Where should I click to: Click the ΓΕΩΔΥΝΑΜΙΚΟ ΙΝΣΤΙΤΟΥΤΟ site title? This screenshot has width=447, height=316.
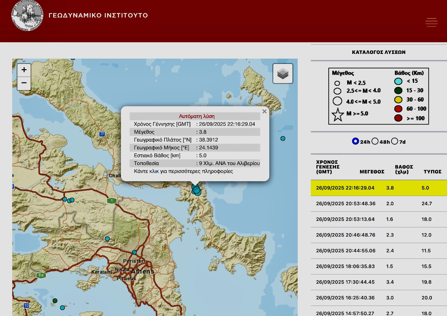(98, 15)
